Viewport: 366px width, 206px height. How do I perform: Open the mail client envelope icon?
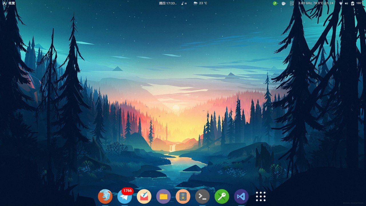(144, 197)
